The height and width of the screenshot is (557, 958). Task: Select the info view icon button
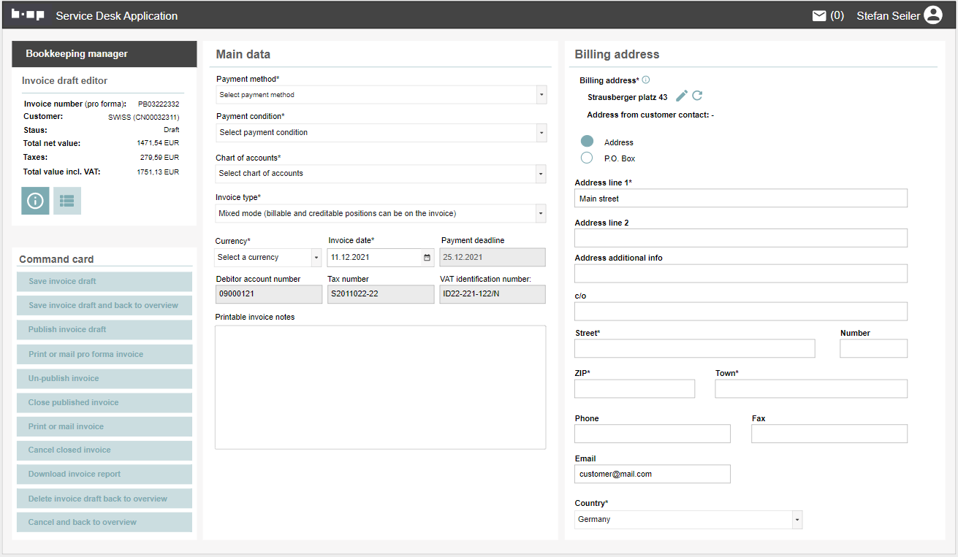click(x=35, y=201)
